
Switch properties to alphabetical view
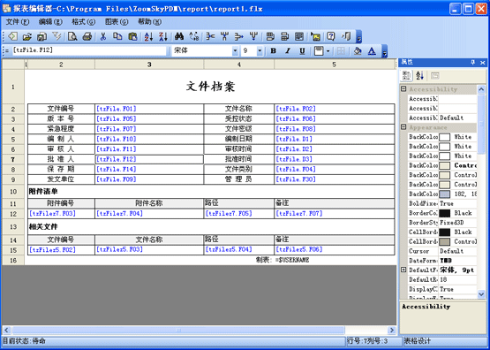click(x=419, y=75)
